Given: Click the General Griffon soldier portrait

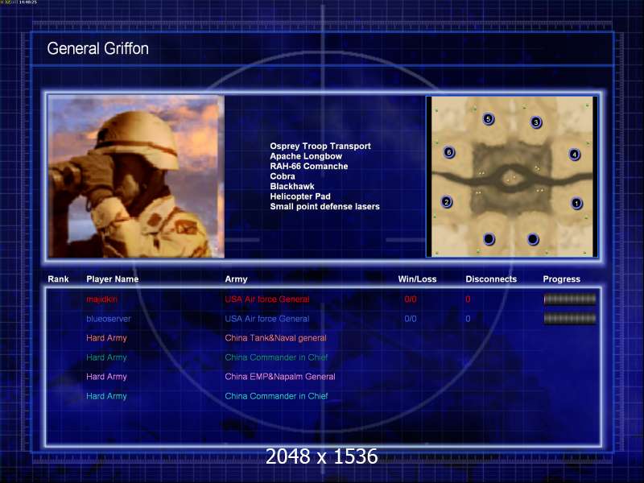Looking at the screenshot, I should coord(136,176).
